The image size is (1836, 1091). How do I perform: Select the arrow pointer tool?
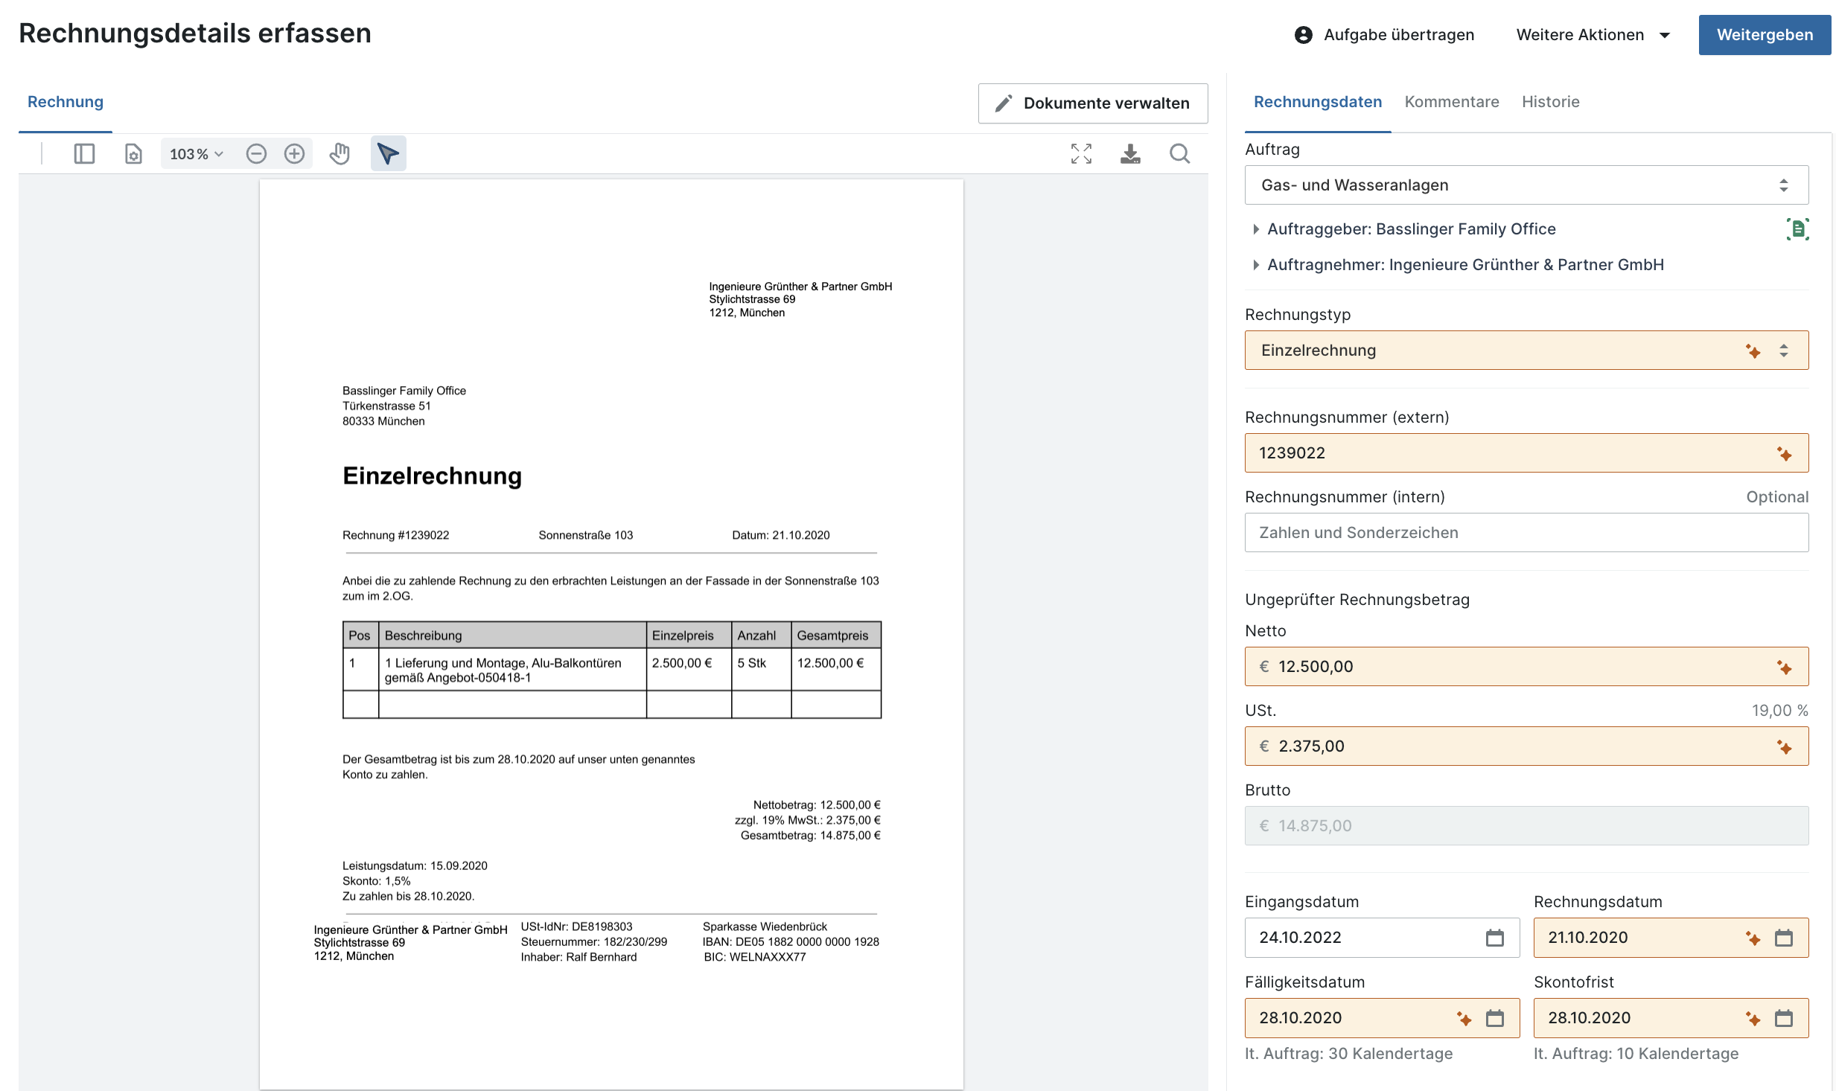(388, 154)
